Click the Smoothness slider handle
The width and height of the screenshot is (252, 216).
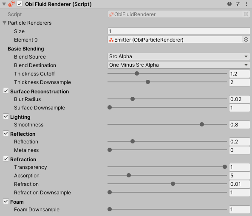pyautogui.click(x=202, y=124)
